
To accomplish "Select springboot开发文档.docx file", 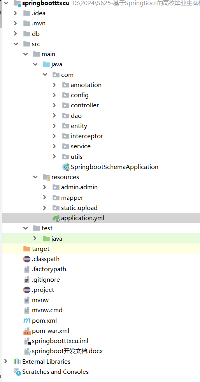I will click(x=67, y=351).
